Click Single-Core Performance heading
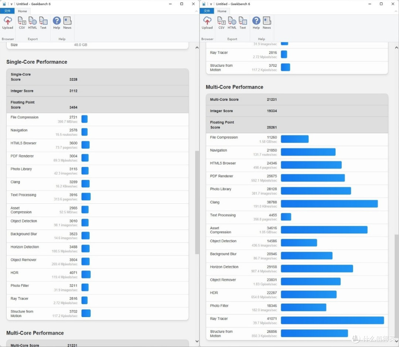Screen dimensions: 399x347 (x=37, y=62)
